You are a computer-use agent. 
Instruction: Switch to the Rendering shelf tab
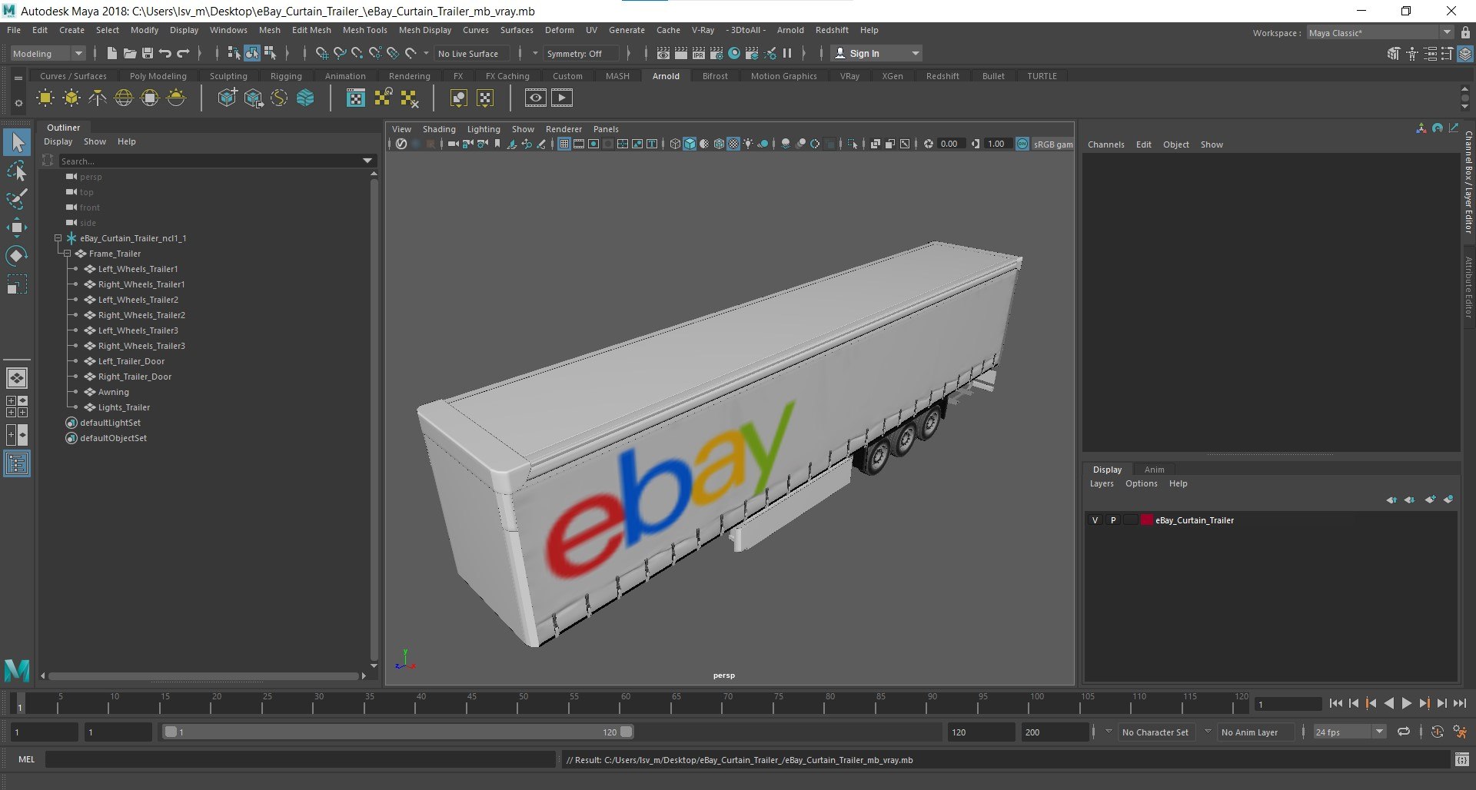click(409, 76)
